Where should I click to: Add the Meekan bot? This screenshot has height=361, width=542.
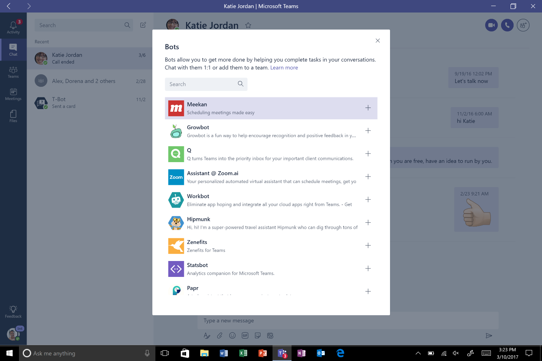click(368, 108)
